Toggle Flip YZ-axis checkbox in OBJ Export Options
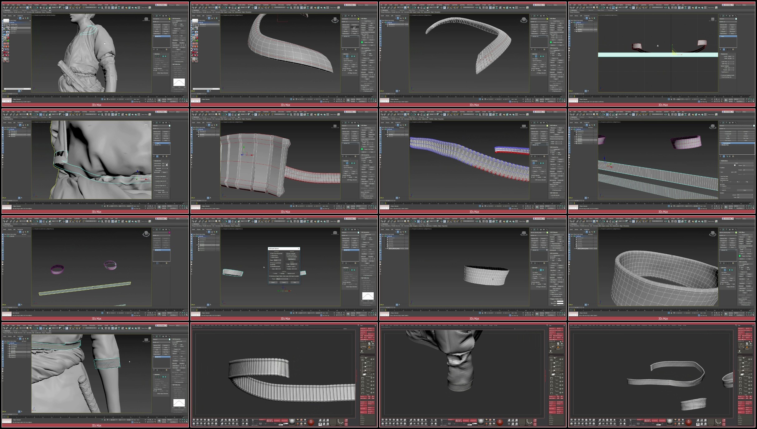The width and height of the screenshot is (757, 429). pos(271,253)
